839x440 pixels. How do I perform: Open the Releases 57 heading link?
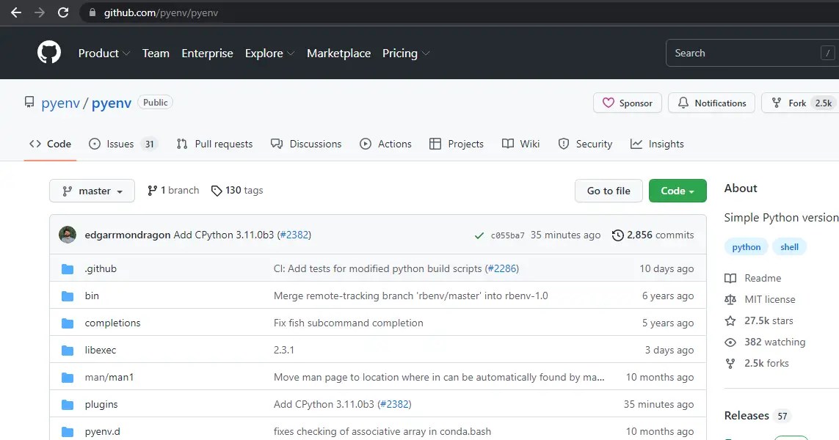click(757, 416)
